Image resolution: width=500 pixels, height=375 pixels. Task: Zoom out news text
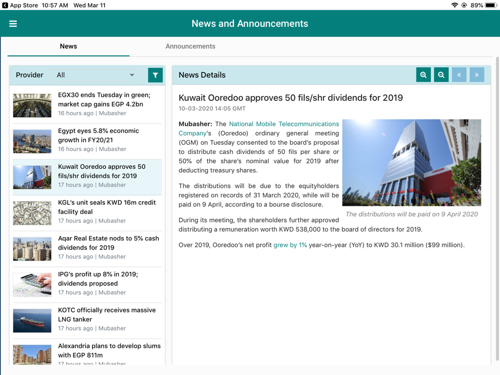coord(441,75)
